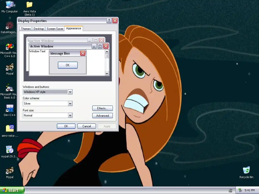
Task: Switch to the Desktop tab
Action: point(39,29)
